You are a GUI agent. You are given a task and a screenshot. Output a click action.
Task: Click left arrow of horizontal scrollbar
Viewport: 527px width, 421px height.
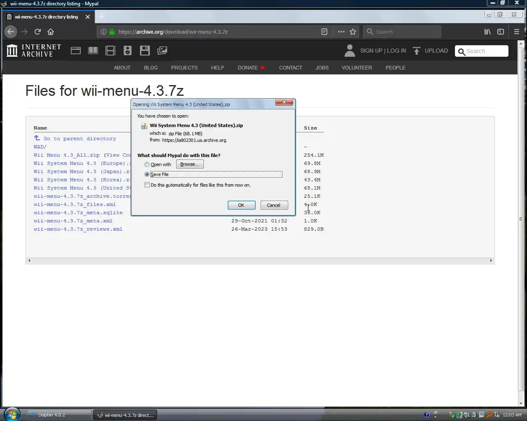pyautogui.click(x=29, y=260)
